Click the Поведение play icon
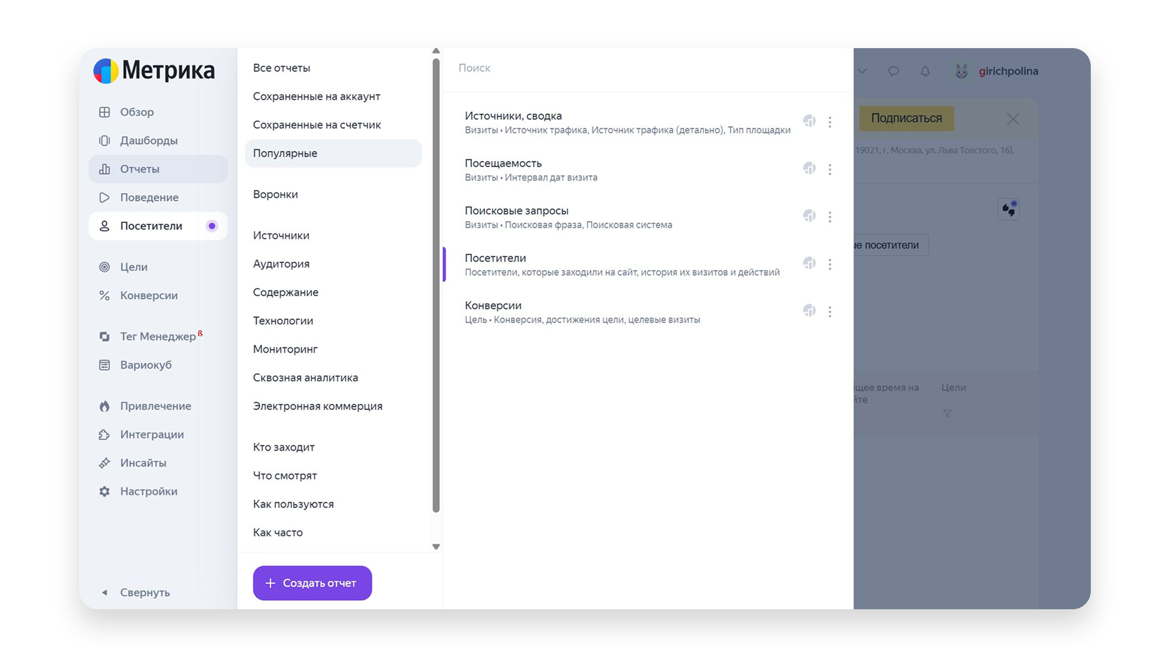Viewport: 1170px width, 658px height. (x=105, y=197)
